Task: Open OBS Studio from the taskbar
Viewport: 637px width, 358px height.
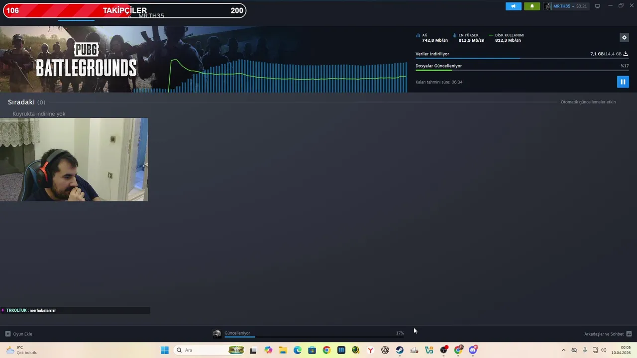Action: pyautogui.click(x=443, y=350)
